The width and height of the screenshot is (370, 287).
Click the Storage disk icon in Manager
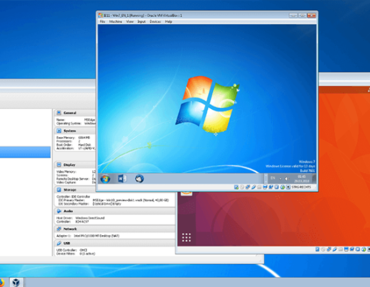coord(59,190)
